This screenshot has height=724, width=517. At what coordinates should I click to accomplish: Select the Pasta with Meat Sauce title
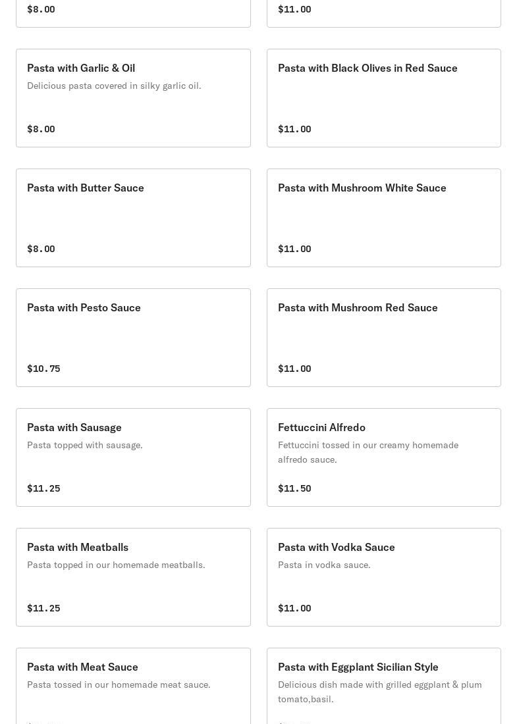[x=82, y=667]
